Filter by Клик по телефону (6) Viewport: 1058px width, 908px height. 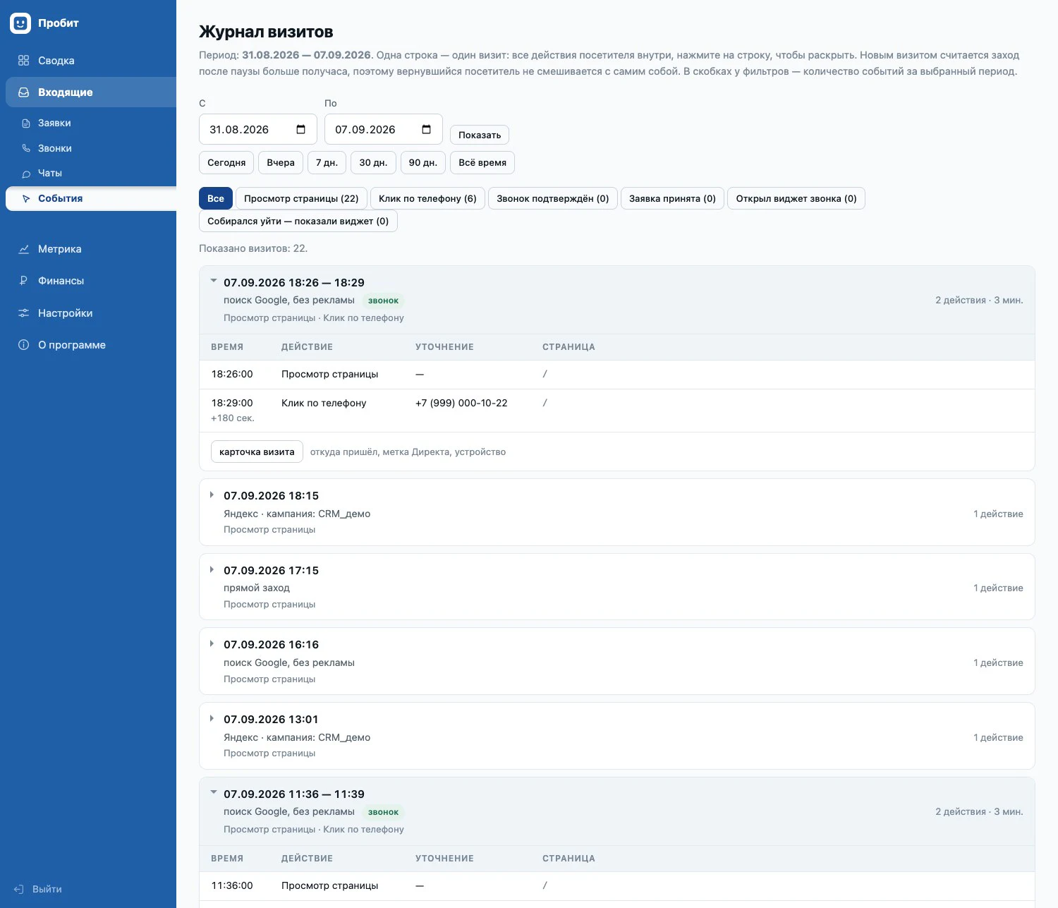tap(427, 198)
